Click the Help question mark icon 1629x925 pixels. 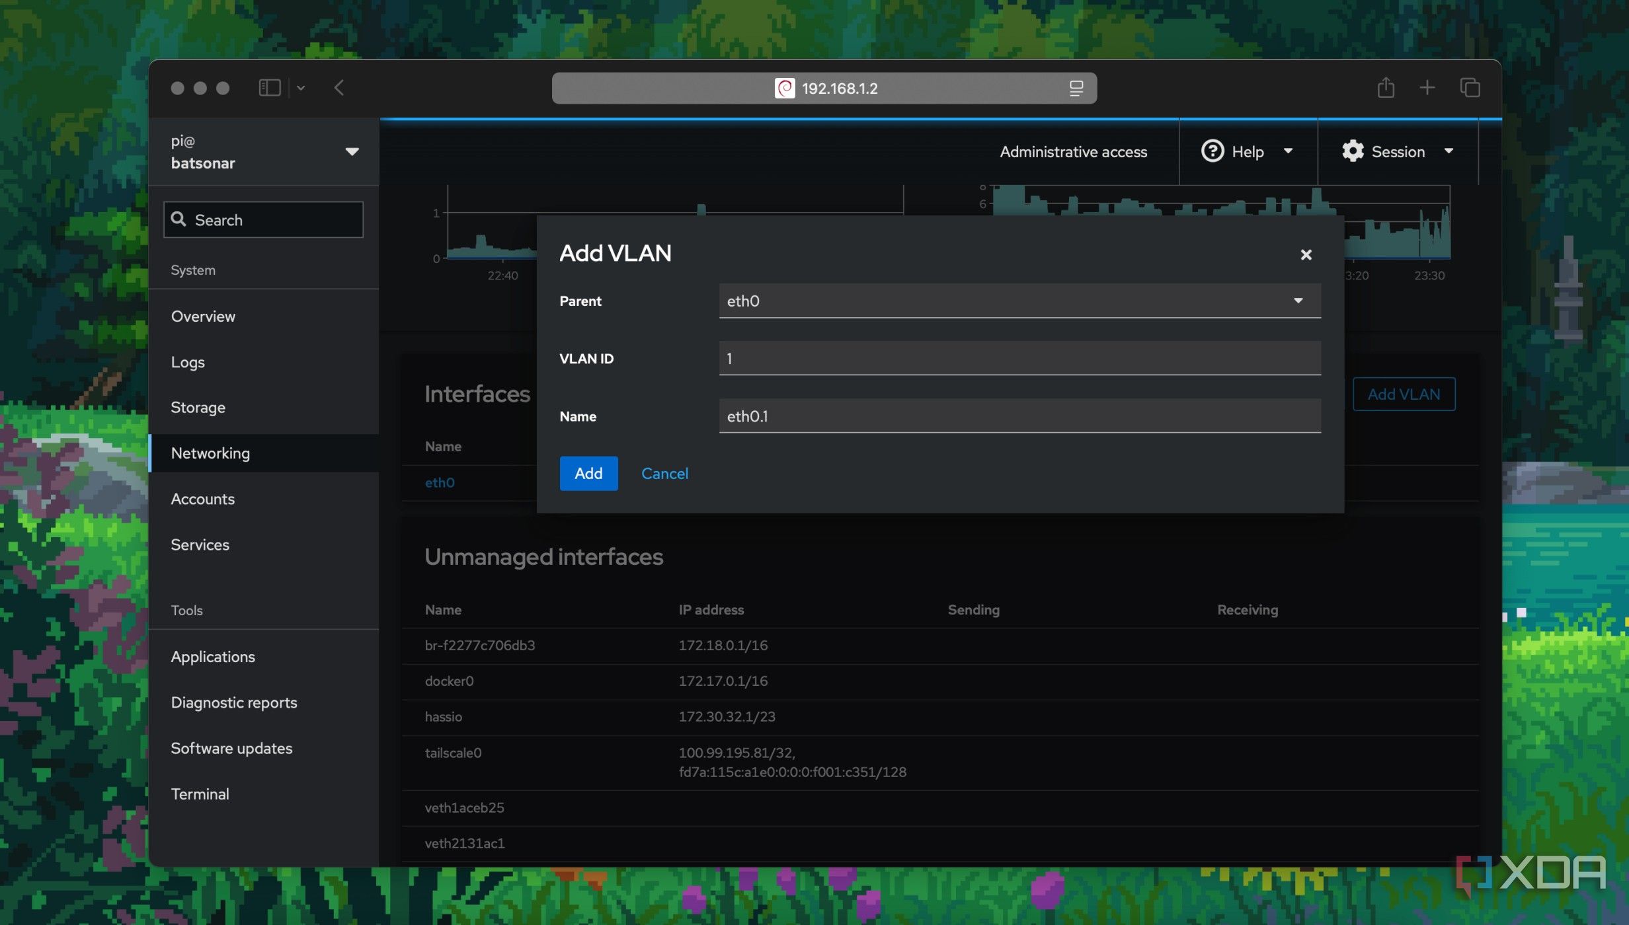(1212, 151)
